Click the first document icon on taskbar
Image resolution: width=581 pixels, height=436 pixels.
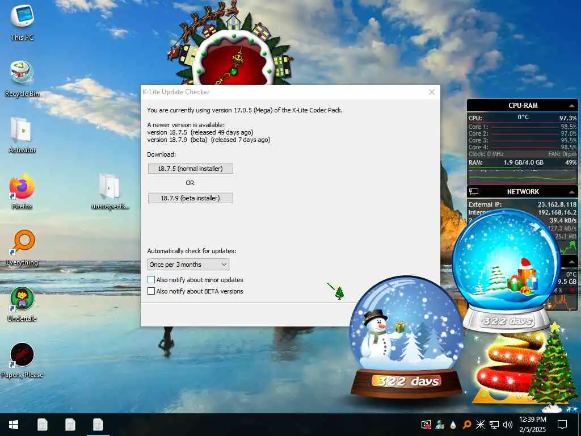42,425
